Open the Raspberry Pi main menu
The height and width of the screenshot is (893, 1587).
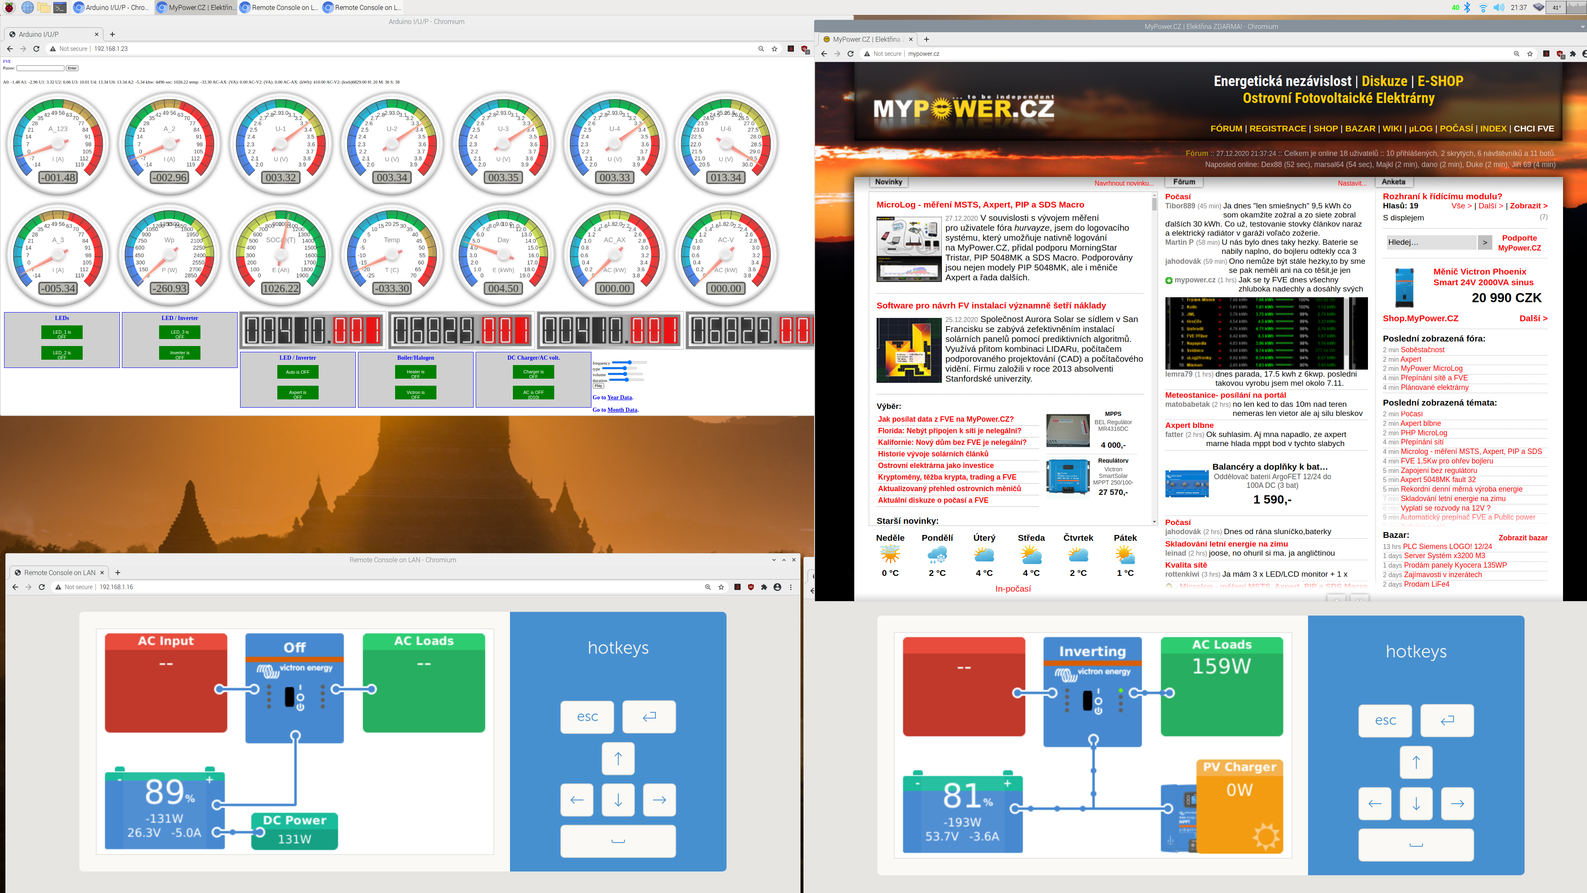point(9,7)
